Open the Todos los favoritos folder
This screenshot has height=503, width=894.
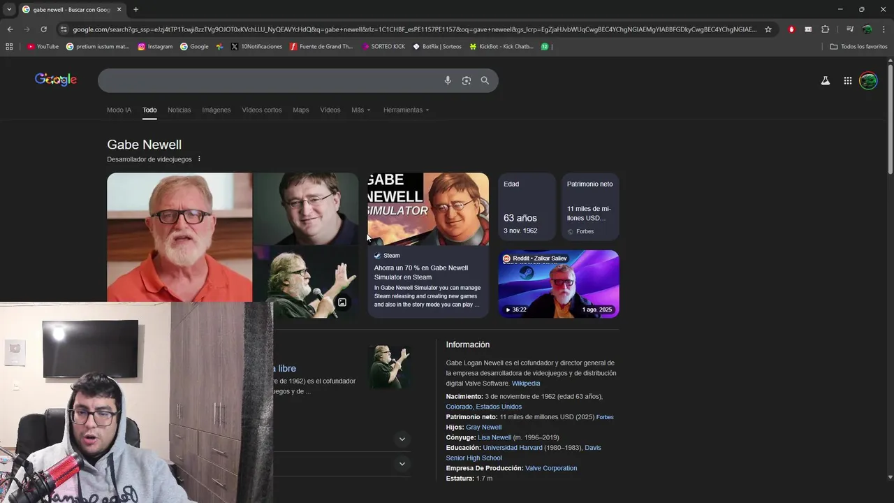pos(858,47)
